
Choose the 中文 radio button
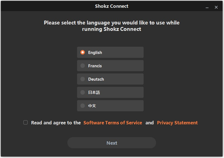[82, 106]
